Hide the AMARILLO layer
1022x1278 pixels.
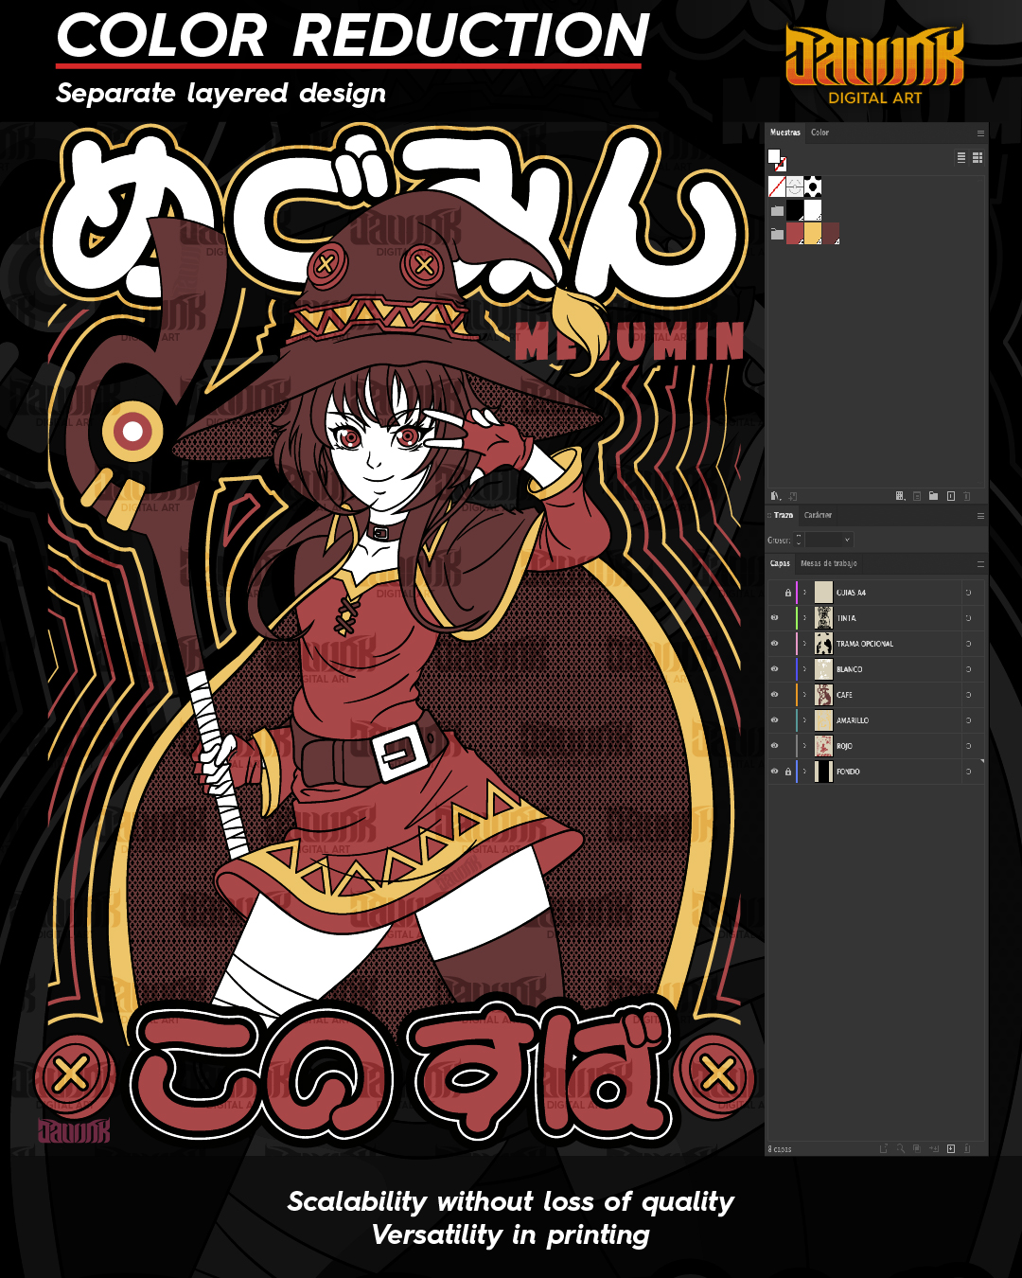(x=775, y=720)
